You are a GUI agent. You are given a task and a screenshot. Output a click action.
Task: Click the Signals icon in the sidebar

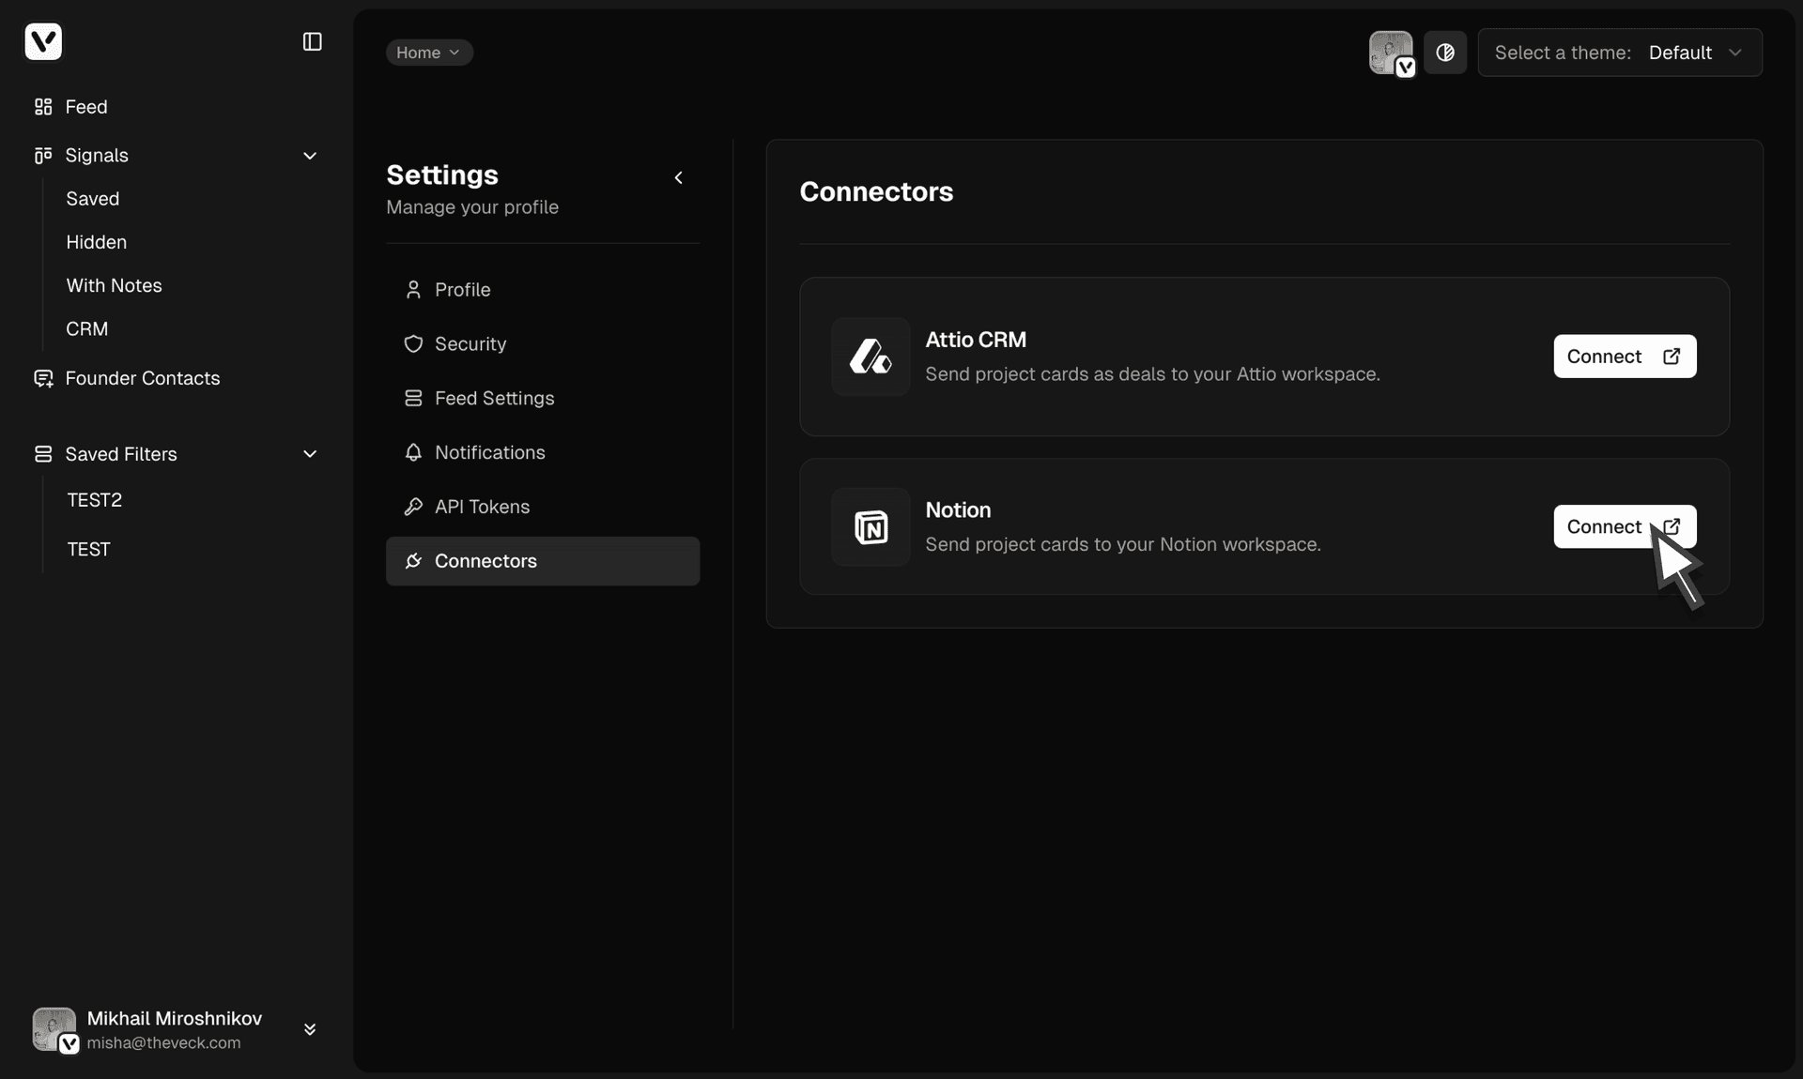point(43,156)
